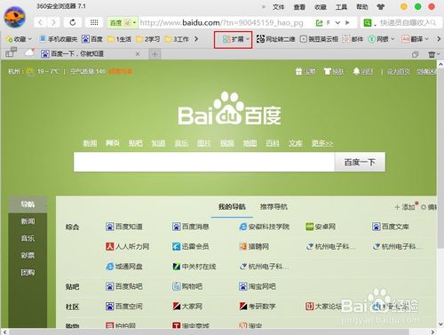
Task: Click the go arrow in the address bar
Action: pyautogui.click(x=347, y=22)
